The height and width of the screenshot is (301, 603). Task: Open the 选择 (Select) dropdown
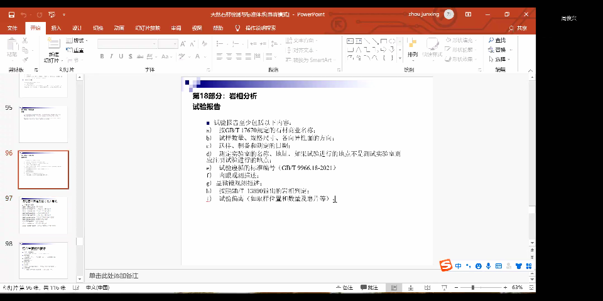(500, 60)
